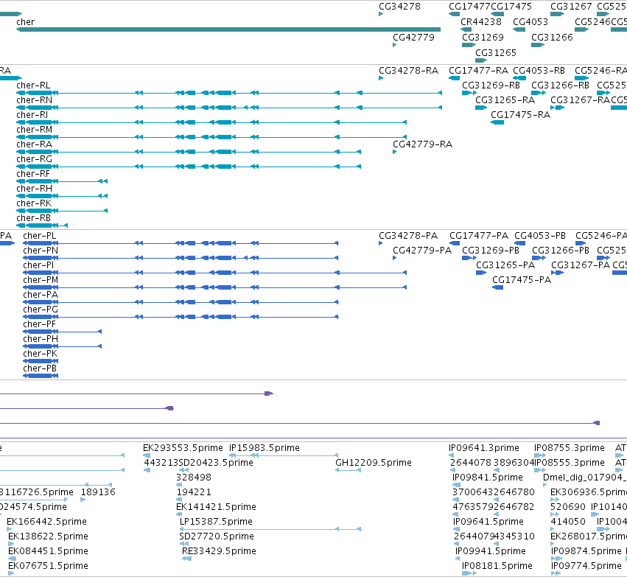This screenshot has height=577, width=627.
Task: Click the CG4053 gene label
Action: tap(530, 22)
